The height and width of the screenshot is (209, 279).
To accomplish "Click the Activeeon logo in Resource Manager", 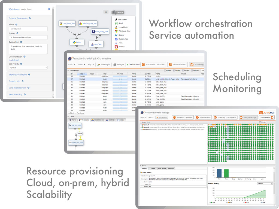I will pos(267,113).
